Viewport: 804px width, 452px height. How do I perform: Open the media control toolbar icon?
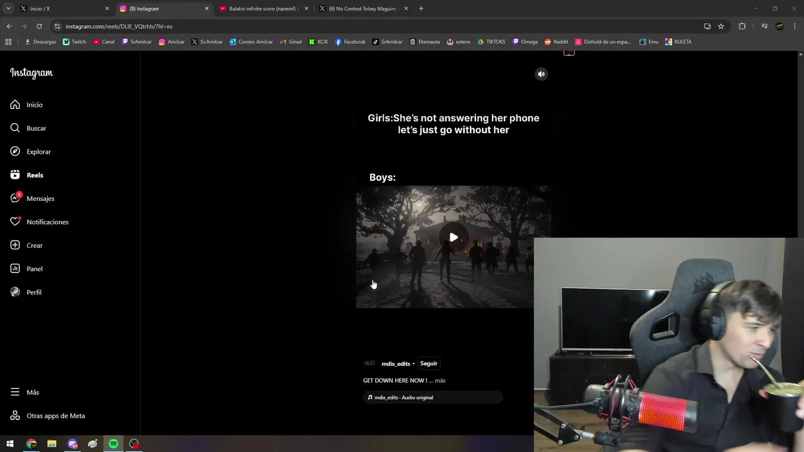pyautogui.click(x=764, y=26)
